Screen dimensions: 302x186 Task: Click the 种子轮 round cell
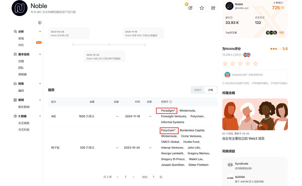[x=55, y=148]
